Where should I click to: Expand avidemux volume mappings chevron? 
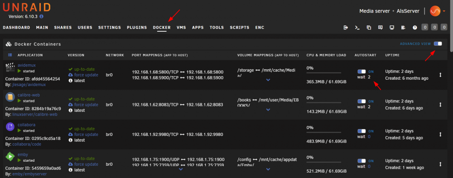268,80
